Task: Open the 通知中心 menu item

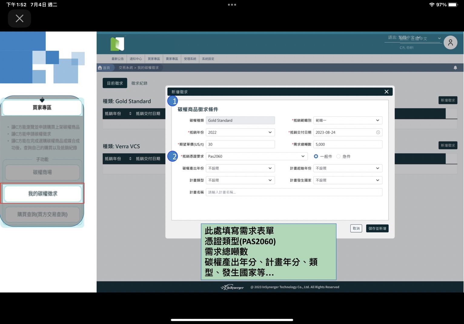Action: 136,59
